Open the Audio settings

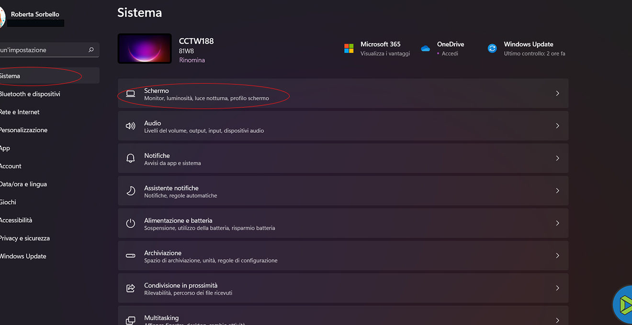tap(343, 126)
